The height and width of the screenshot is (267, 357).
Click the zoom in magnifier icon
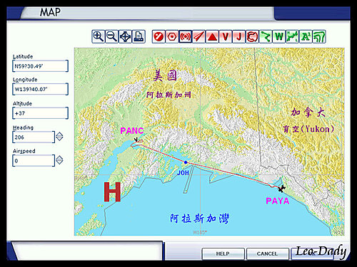98,36
